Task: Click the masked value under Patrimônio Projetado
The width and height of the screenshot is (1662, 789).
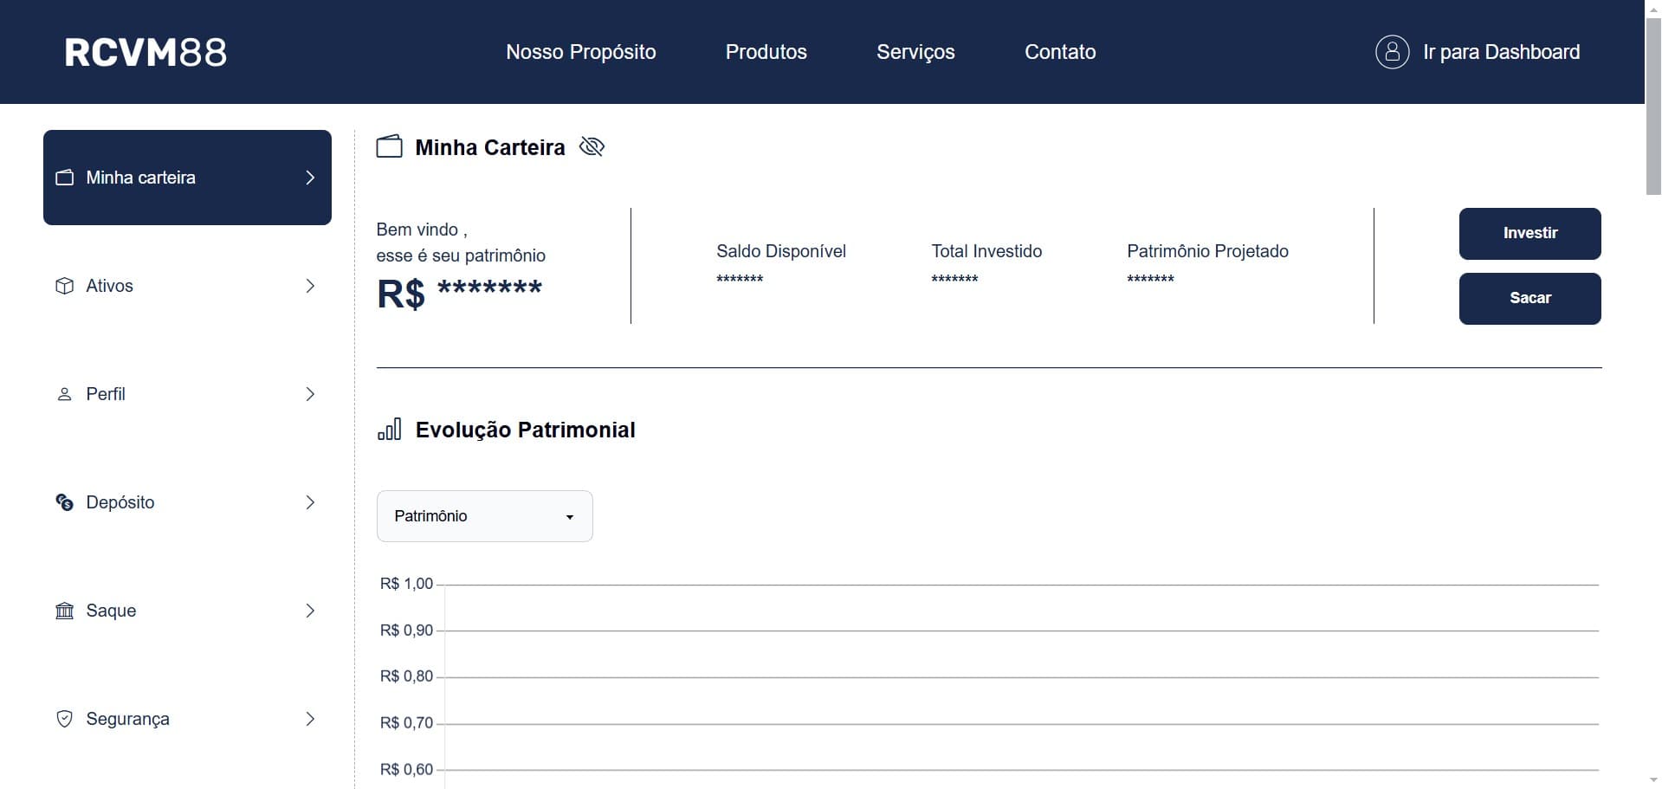Action: 1150,279
